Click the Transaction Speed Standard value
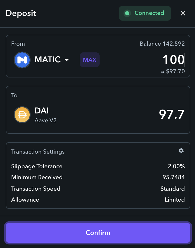 [173, 189]
